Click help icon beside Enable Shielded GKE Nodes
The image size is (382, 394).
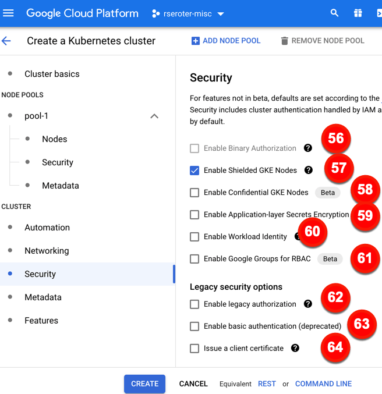pos(308,171)
